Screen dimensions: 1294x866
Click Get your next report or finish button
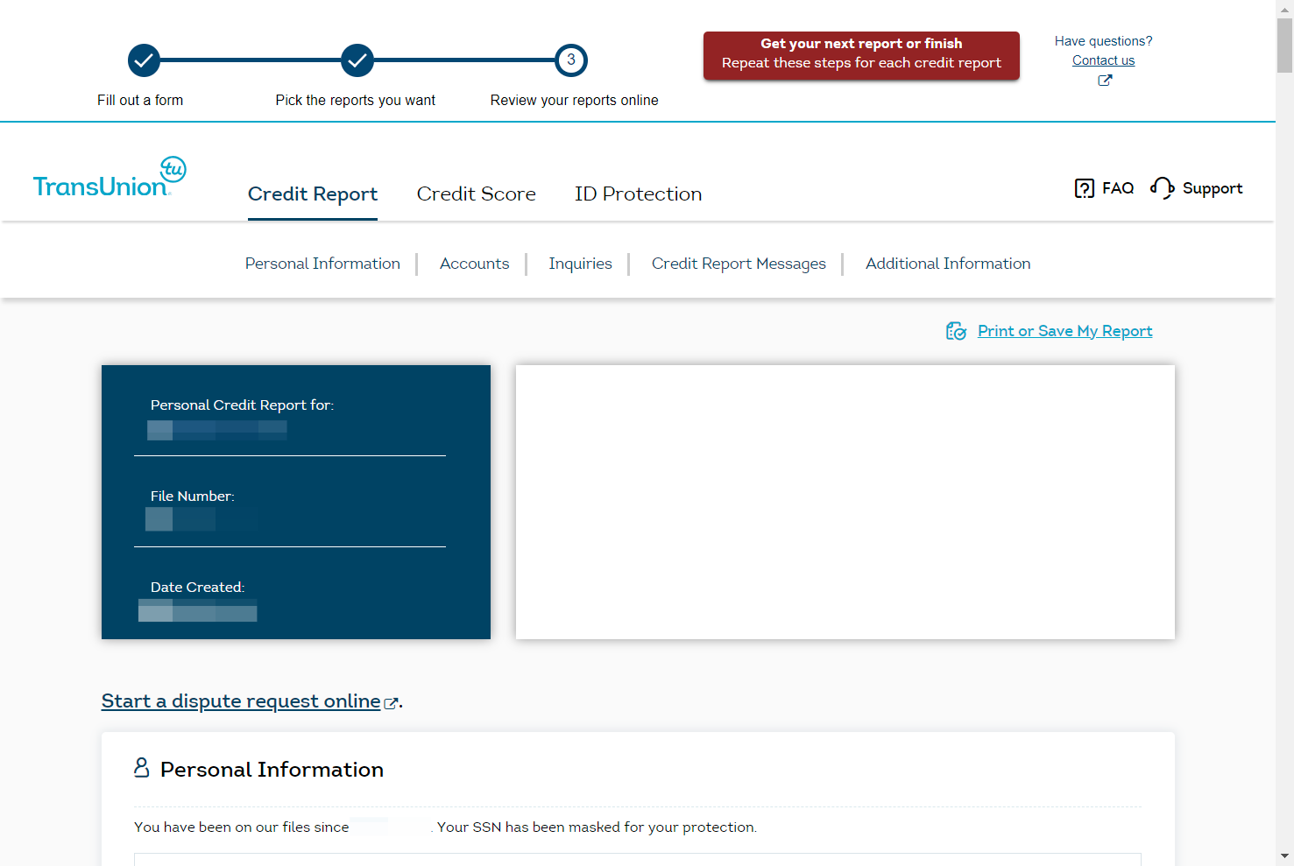[861, 55]
